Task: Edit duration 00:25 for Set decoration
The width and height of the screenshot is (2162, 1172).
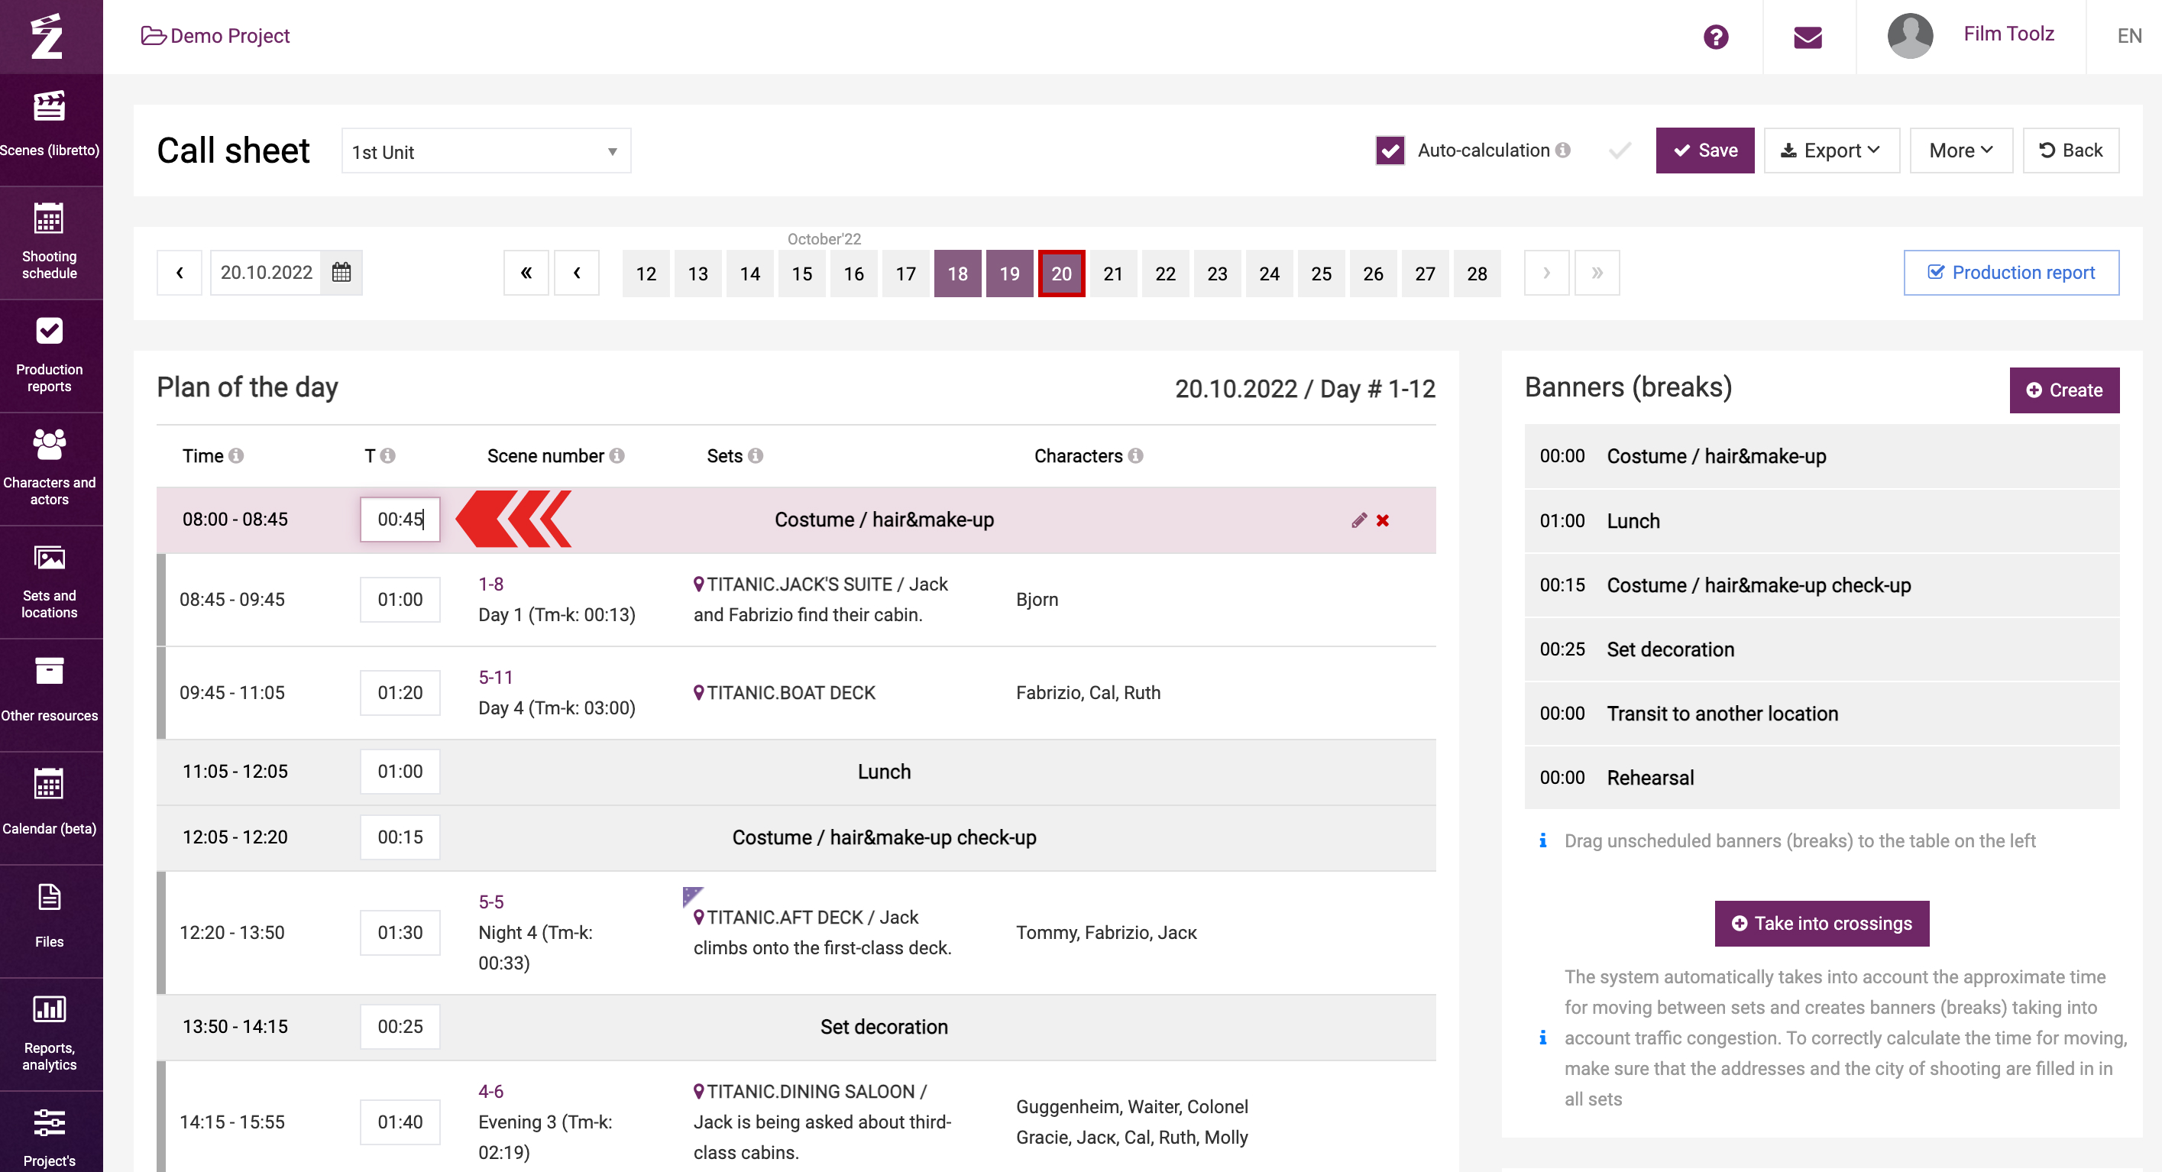Action: click(400, 1026)
